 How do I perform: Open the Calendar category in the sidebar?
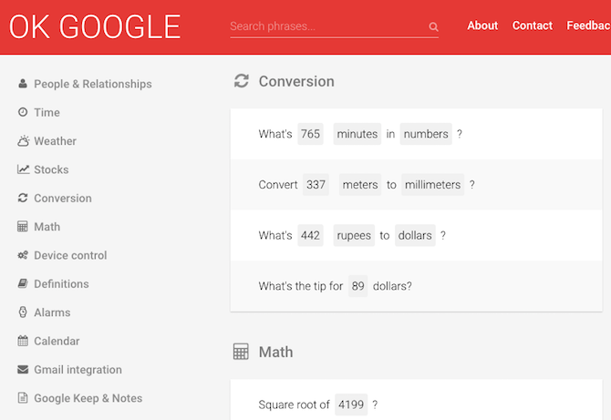point(57,341)
